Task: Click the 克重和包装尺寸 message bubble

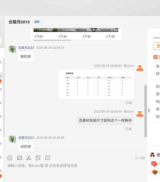Action: tap(105, 120)
